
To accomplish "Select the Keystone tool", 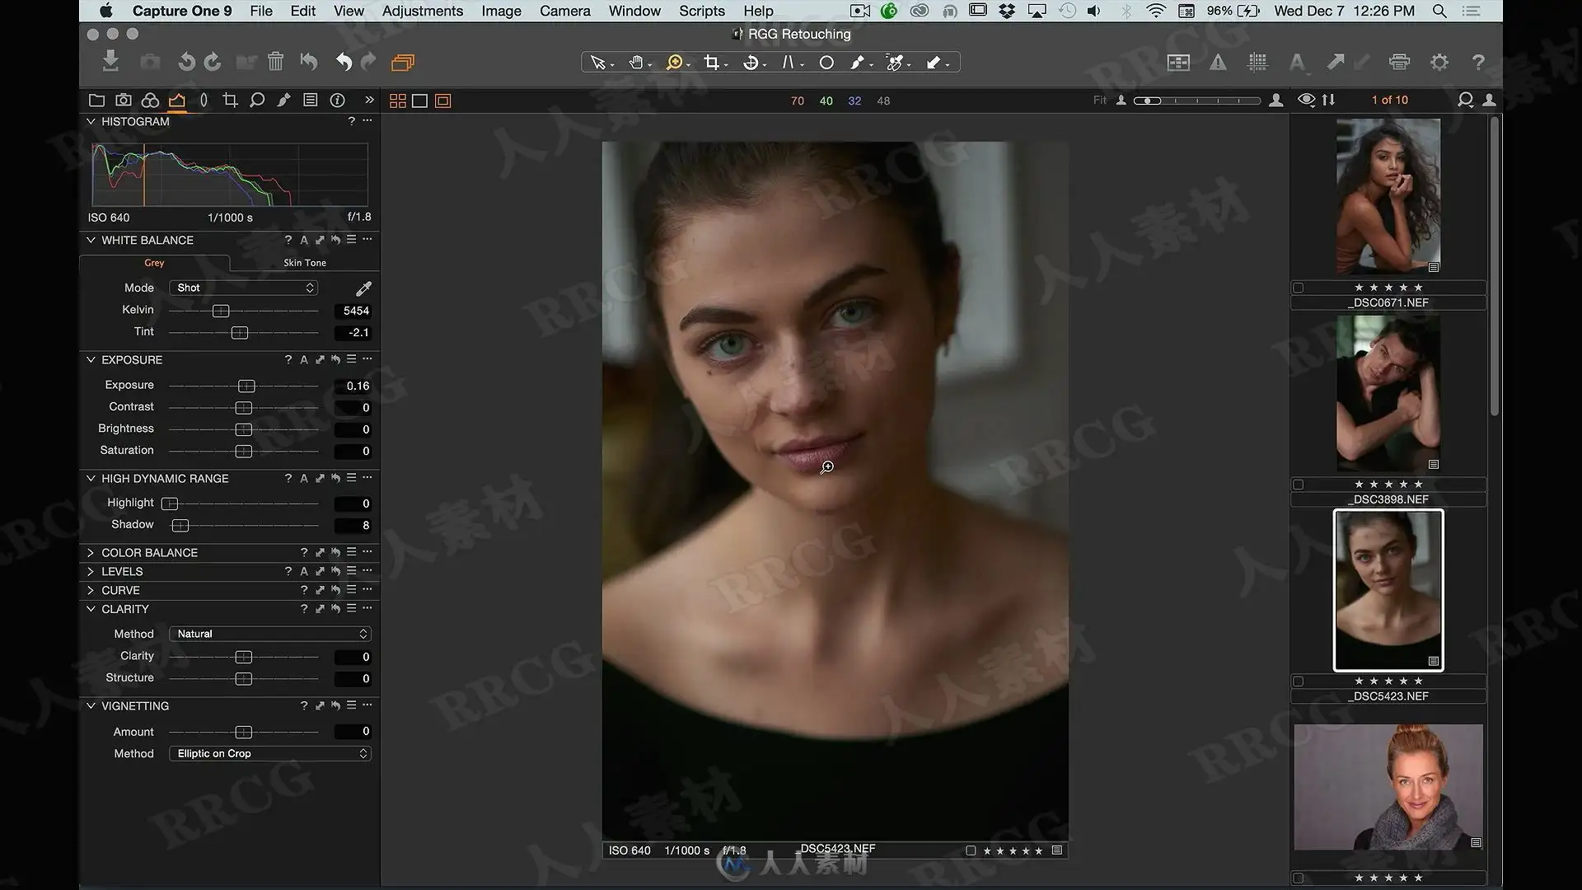I will coord(789,63).
